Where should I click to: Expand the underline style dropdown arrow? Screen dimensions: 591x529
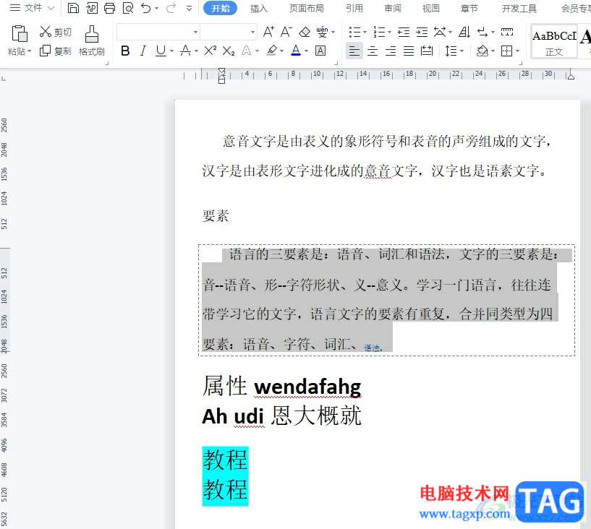pyautogui.click(x=172, y=51)
